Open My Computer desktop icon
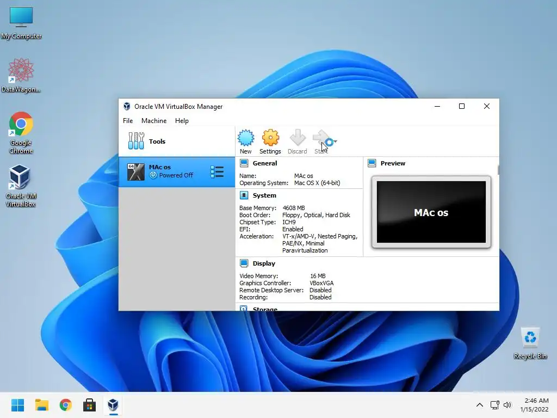 (21, 23)
